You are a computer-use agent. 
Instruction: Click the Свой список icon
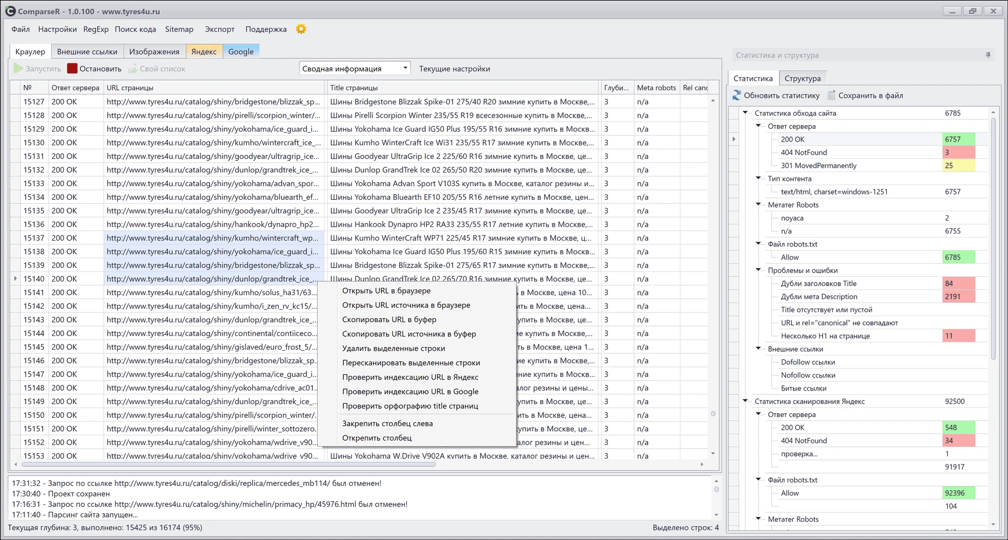point(133,69)
